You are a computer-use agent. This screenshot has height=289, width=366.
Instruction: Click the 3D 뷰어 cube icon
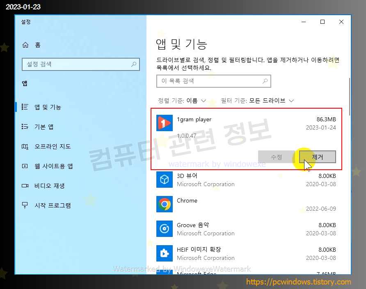165,180
